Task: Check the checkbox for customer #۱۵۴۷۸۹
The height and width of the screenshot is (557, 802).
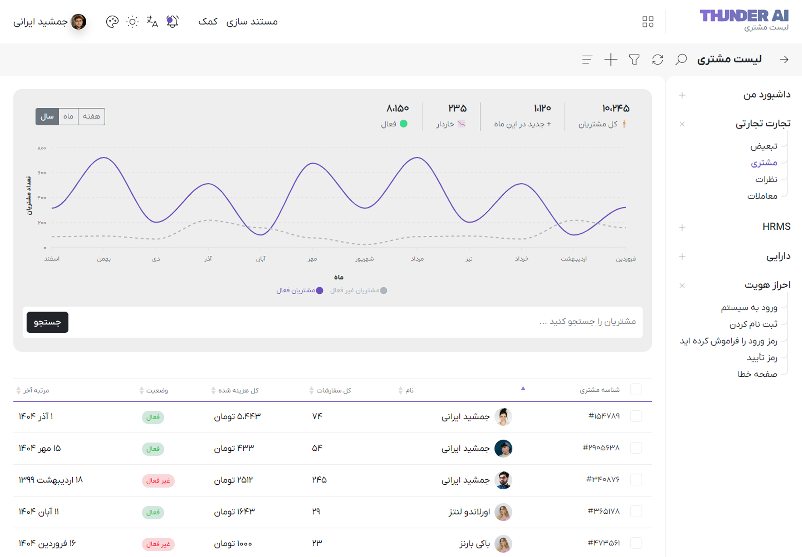Action: tap(636, 416)
